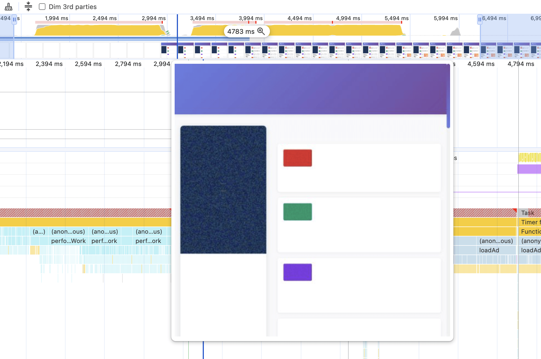This screenshot has height=359, width=541.
Task: Click the purple bar at far right
Action: tap(529, 169)
